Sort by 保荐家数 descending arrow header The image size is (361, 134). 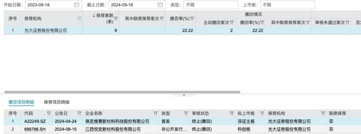pos(94,16)
